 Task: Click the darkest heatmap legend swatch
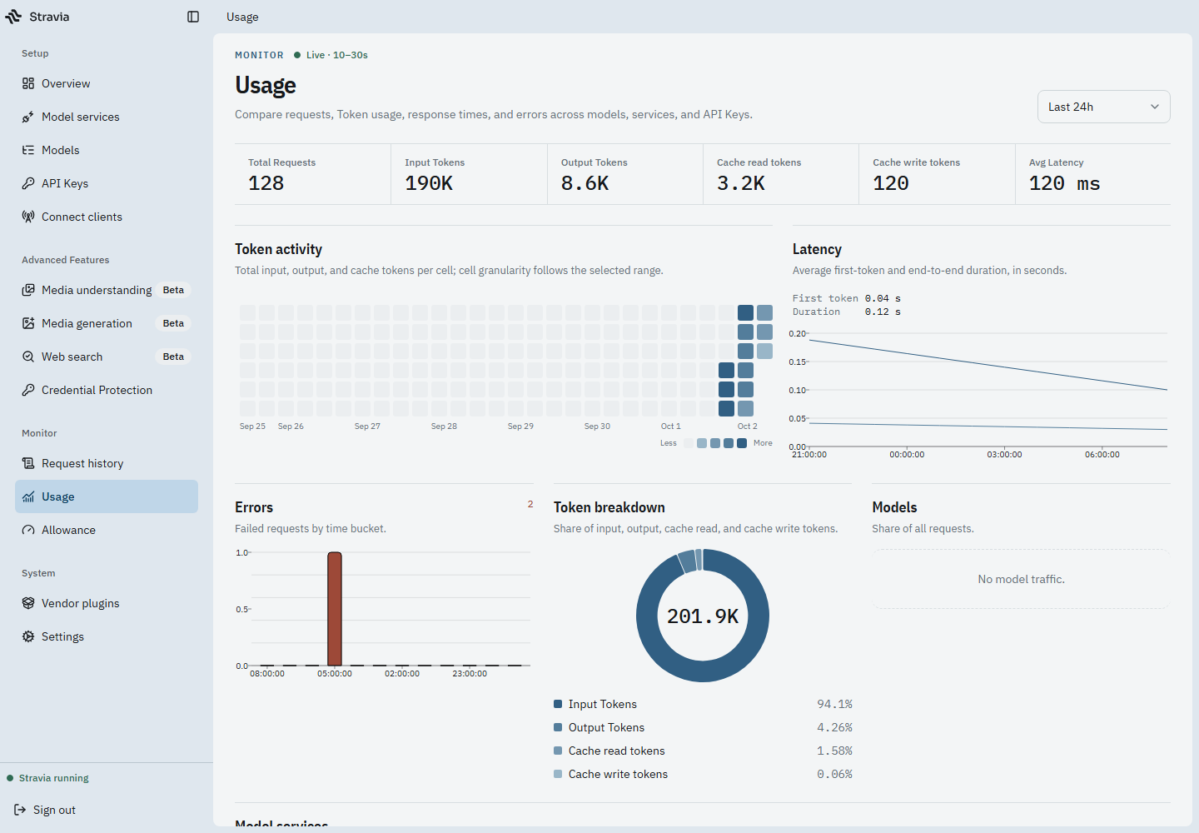click(742, 443)
